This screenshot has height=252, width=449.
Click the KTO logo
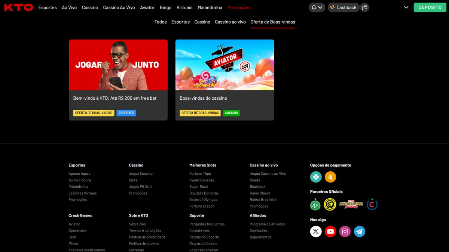18,7
